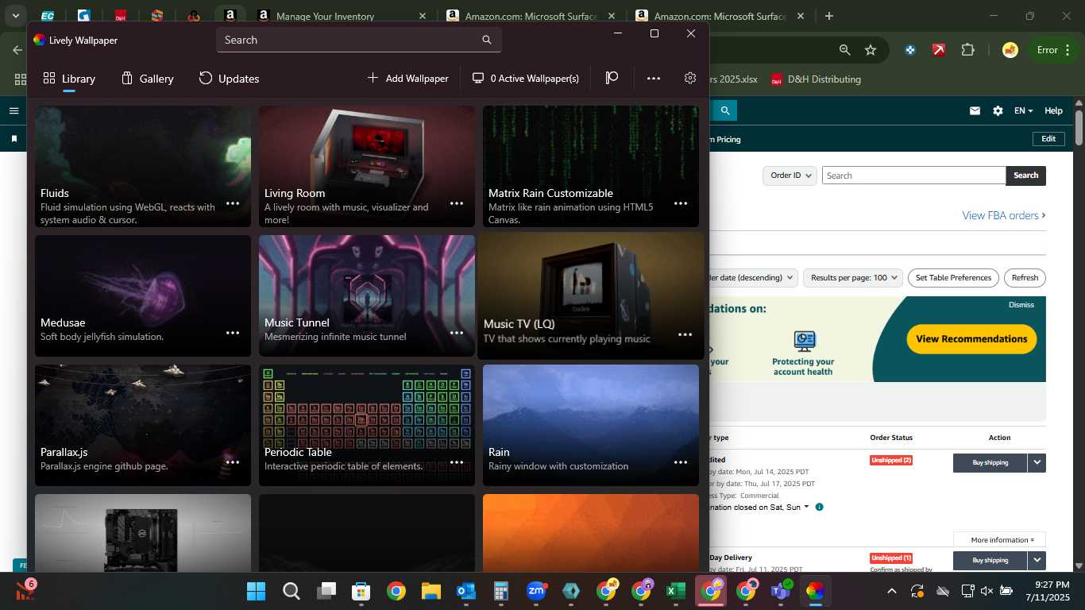Bookmark this page with the star icon
Viewport: 1085px width, 610px height.
pyautogui.click(x=871, y=50)
